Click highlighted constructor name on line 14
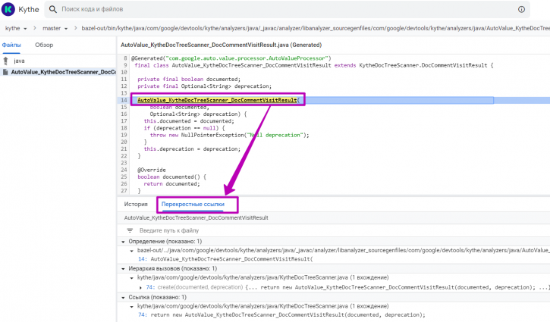The width and height of the screenshot is (550, 322). (217, 100)
